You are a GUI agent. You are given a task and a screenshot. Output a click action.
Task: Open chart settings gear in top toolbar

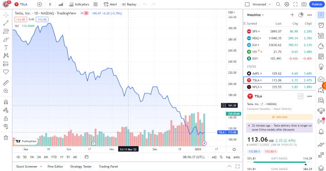287,5
